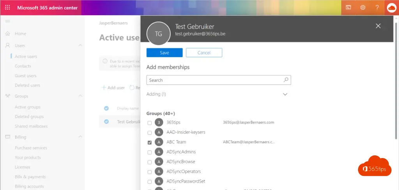
Task: Click the Groups people icon
Action: tap(8, 96)
